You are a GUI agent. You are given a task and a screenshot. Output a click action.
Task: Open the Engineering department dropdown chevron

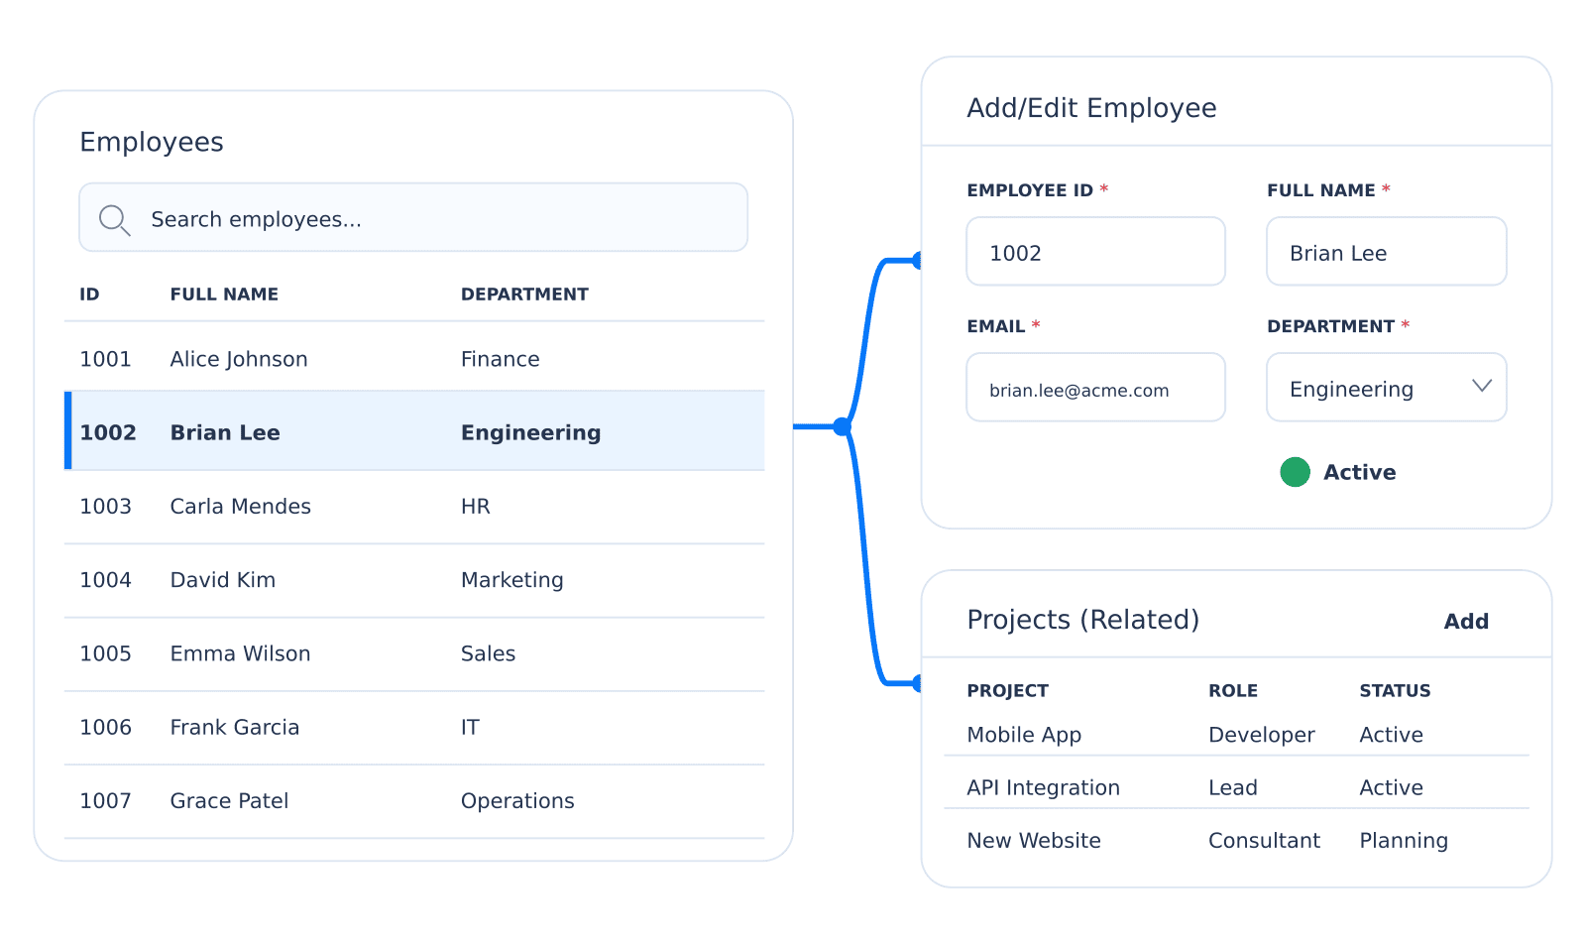tap(1482, 387)
